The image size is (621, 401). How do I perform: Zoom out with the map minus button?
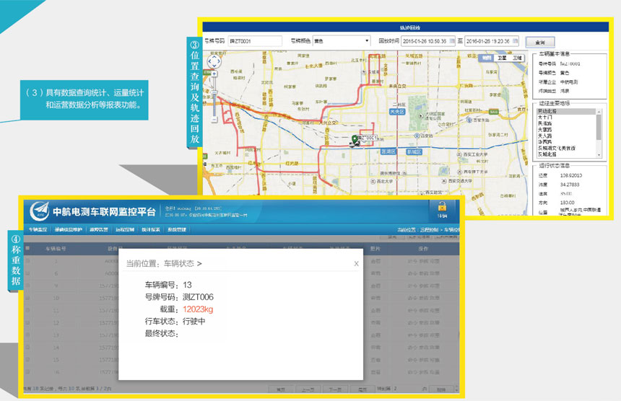[x=214, y=118]
